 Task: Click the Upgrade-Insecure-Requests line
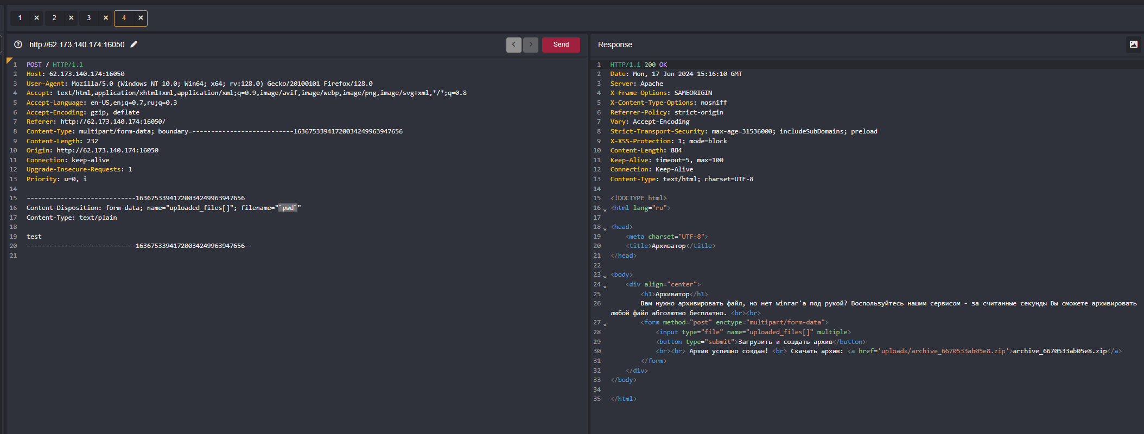tap(79, 169)
